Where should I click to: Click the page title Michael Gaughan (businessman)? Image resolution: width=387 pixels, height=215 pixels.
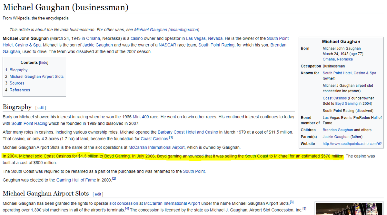65,7
